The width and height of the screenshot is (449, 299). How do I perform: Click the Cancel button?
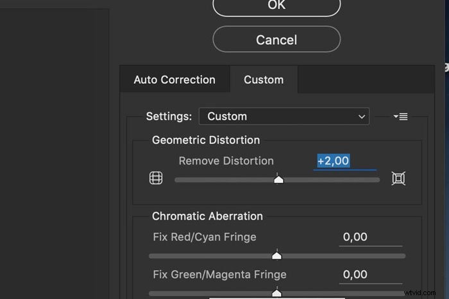[276, 40]
